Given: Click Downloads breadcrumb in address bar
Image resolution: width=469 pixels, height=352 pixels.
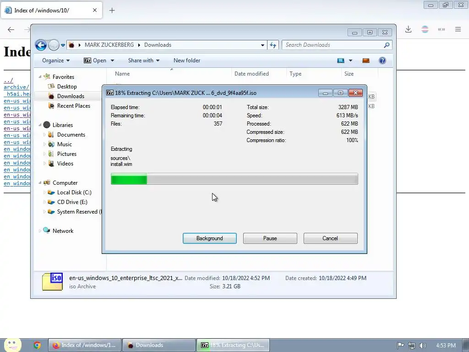Looking at the screenshot, I should 158,45.
